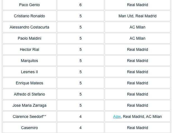Viewport: 174px width, 133px height.
Task: Click the Clarence Seedorf name cell
Action: pos(29,117)
